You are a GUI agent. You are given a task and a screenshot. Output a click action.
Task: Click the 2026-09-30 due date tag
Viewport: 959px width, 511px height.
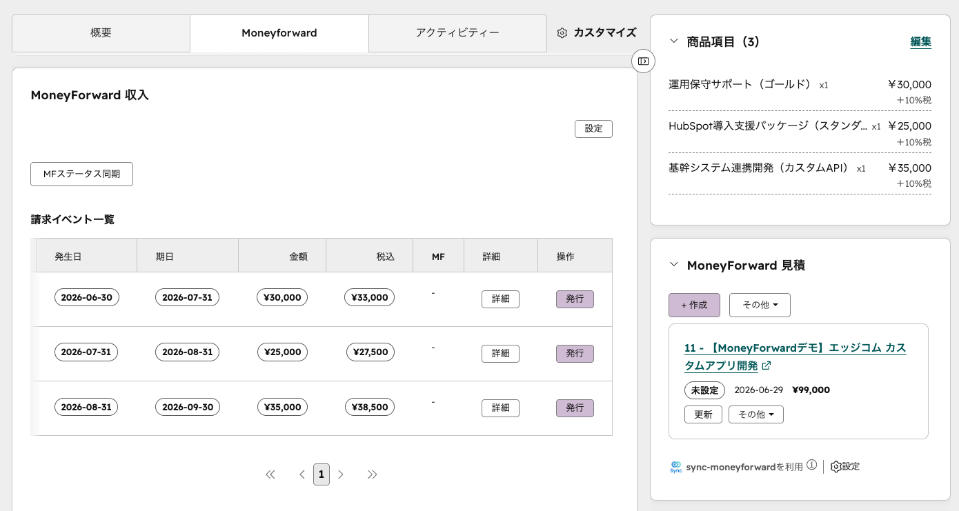pos(188,407)
